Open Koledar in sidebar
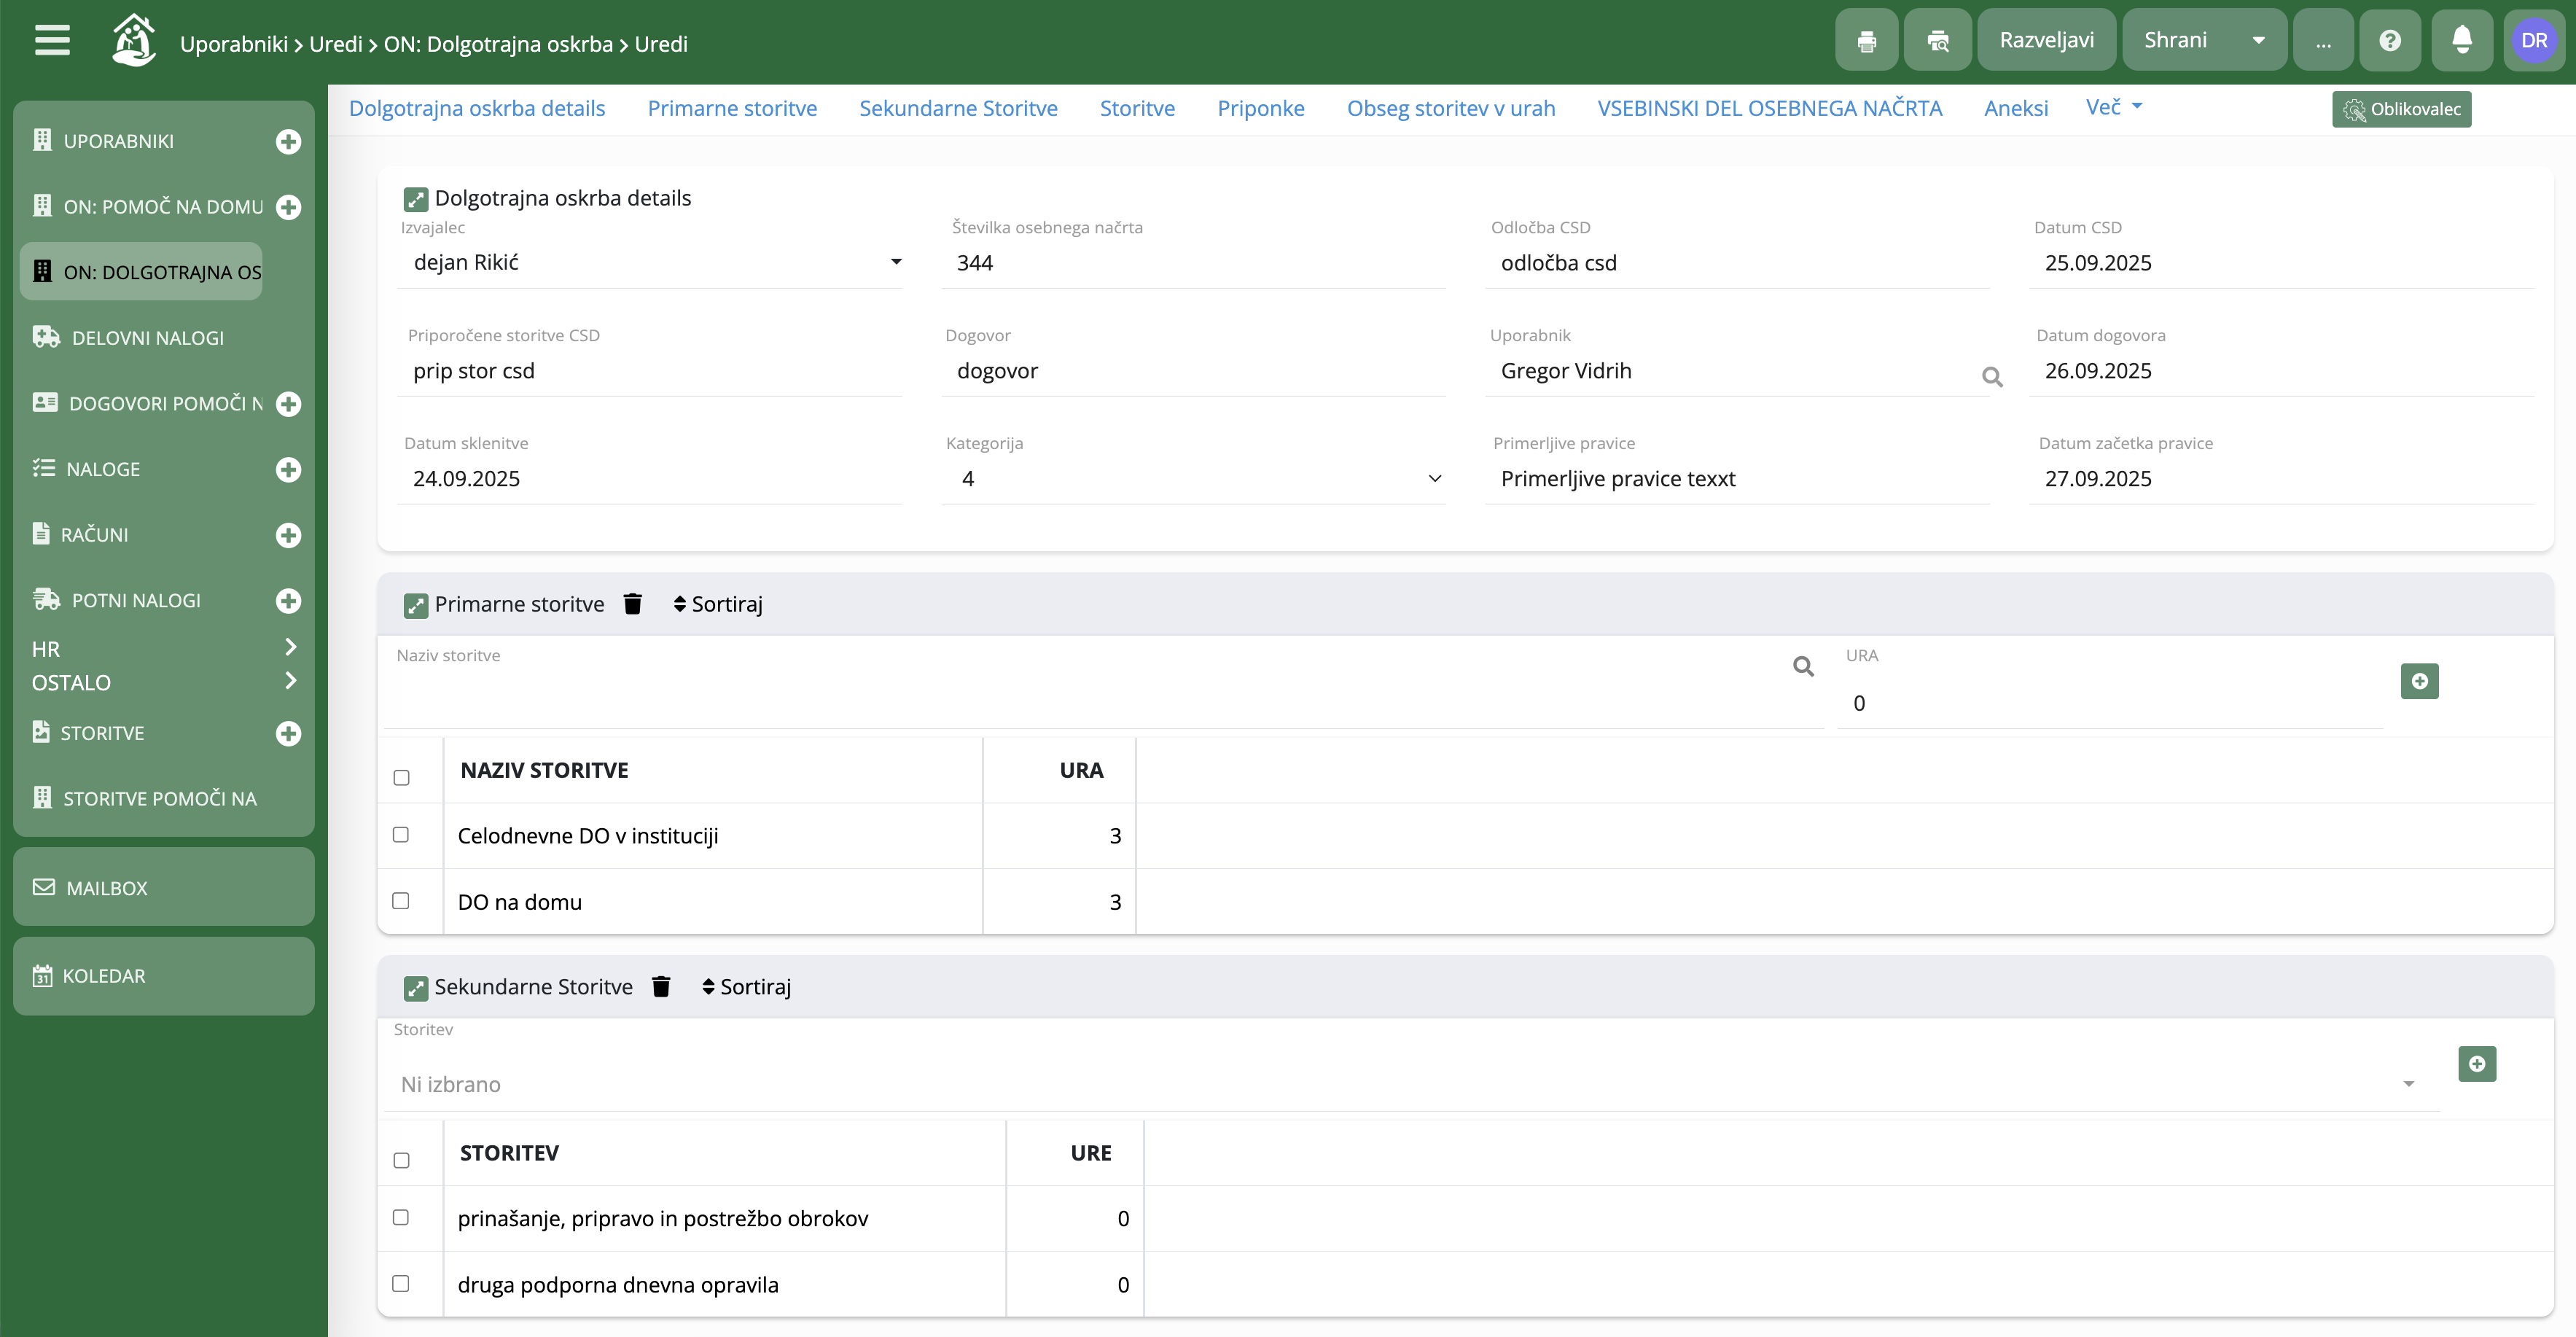Viewport: 2576px width, 1337px height. 164,975
